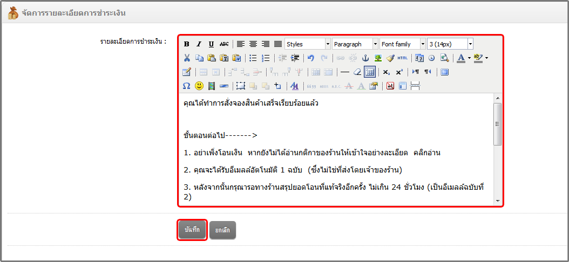The image size is (569, 262).
Task: Click the Insert Link chain icon
Action: (x=341, y=58)
